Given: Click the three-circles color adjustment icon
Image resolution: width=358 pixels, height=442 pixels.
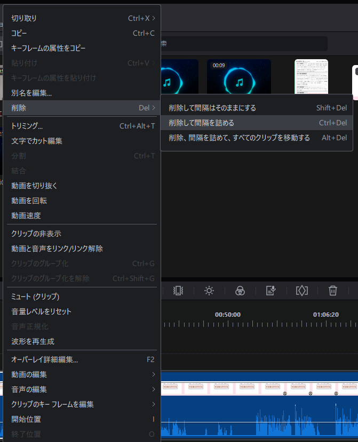Looking at the screenshot, I should 240,291.
